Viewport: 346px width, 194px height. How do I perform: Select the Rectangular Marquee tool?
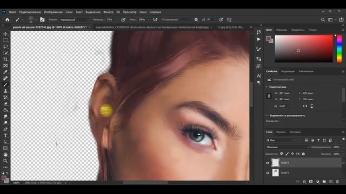tap(5, 40)
